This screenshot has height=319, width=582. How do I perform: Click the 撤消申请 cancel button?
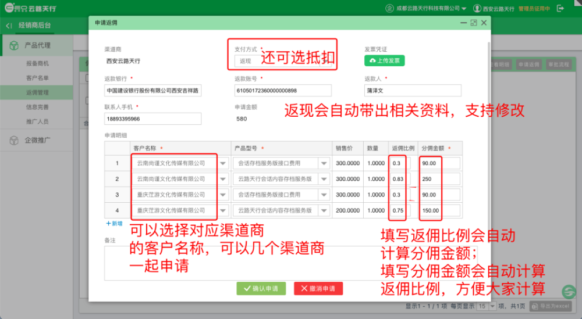click(x=318, y=288)
